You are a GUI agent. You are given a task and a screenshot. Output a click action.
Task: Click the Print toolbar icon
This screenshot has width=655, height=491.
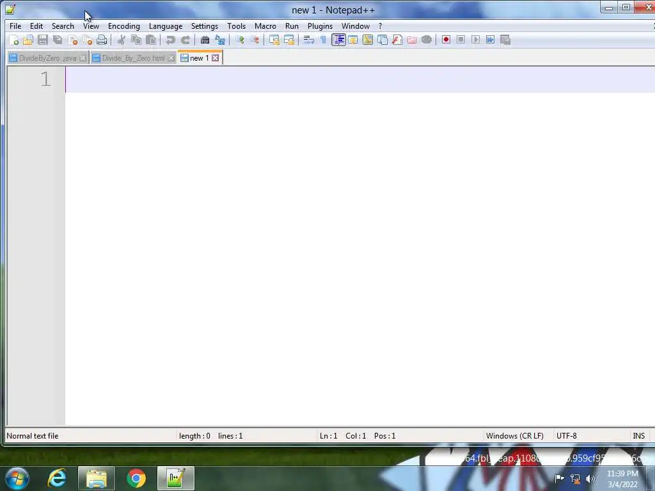click(102, 40)
